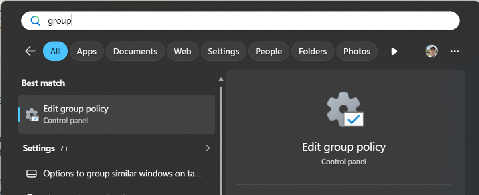Show more filter categories with the play arrow
Viewport: 479px width, 195px height.
tap(394, 51)
